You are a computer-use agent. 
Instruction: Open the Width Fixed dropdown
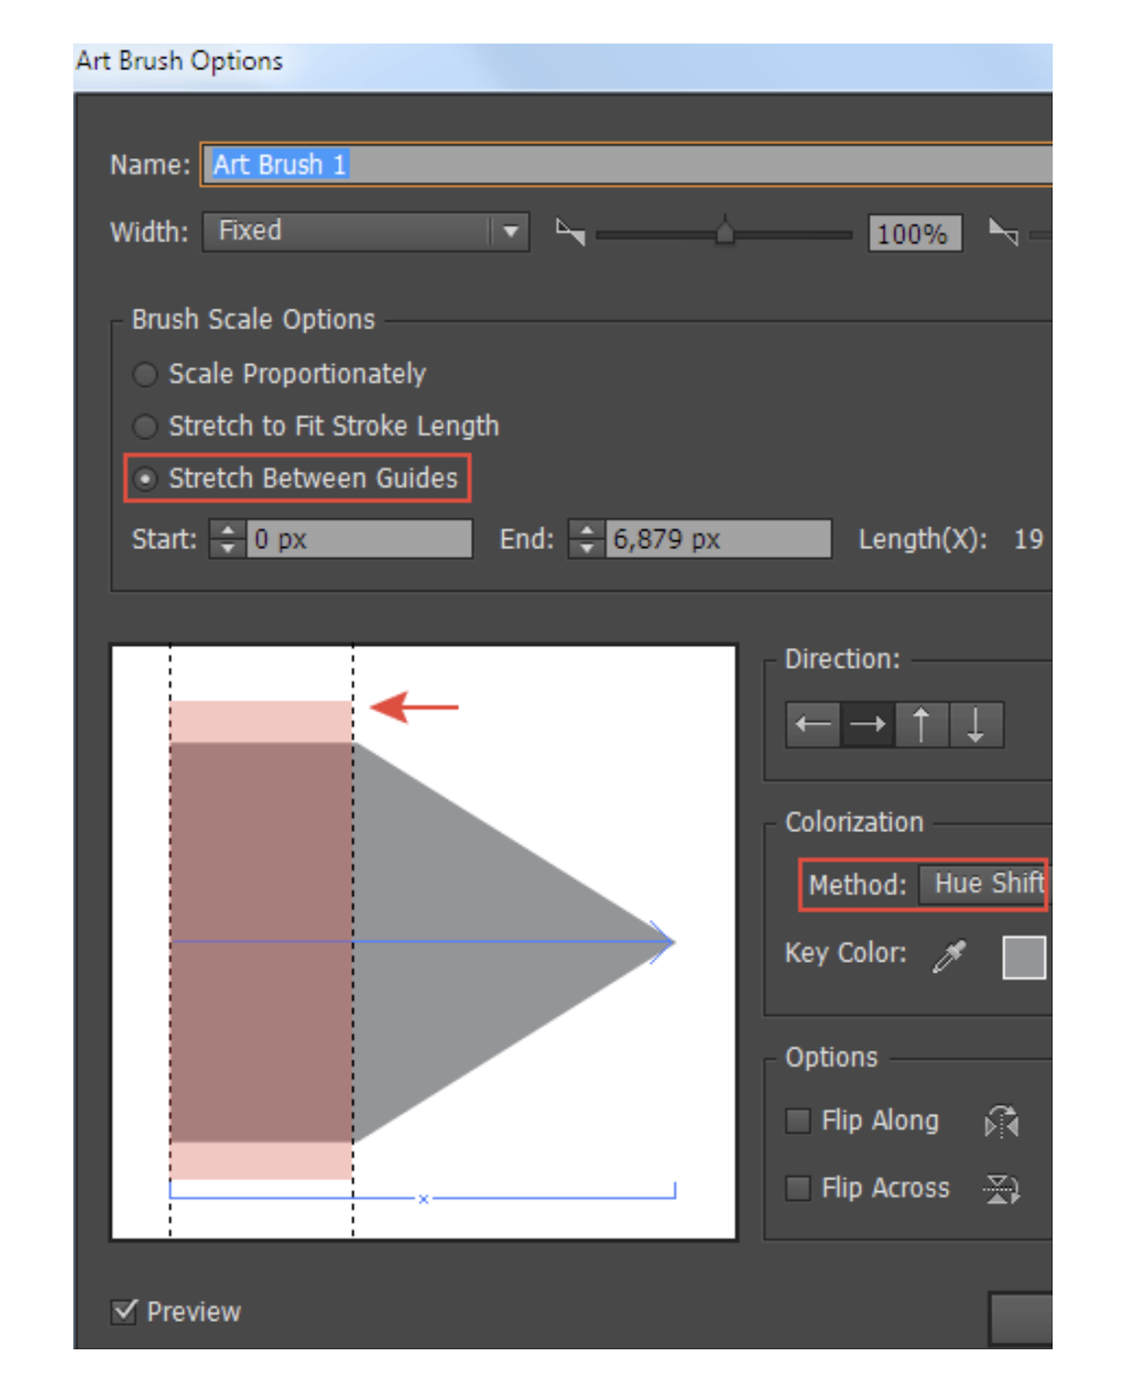(x=511, y=231)
